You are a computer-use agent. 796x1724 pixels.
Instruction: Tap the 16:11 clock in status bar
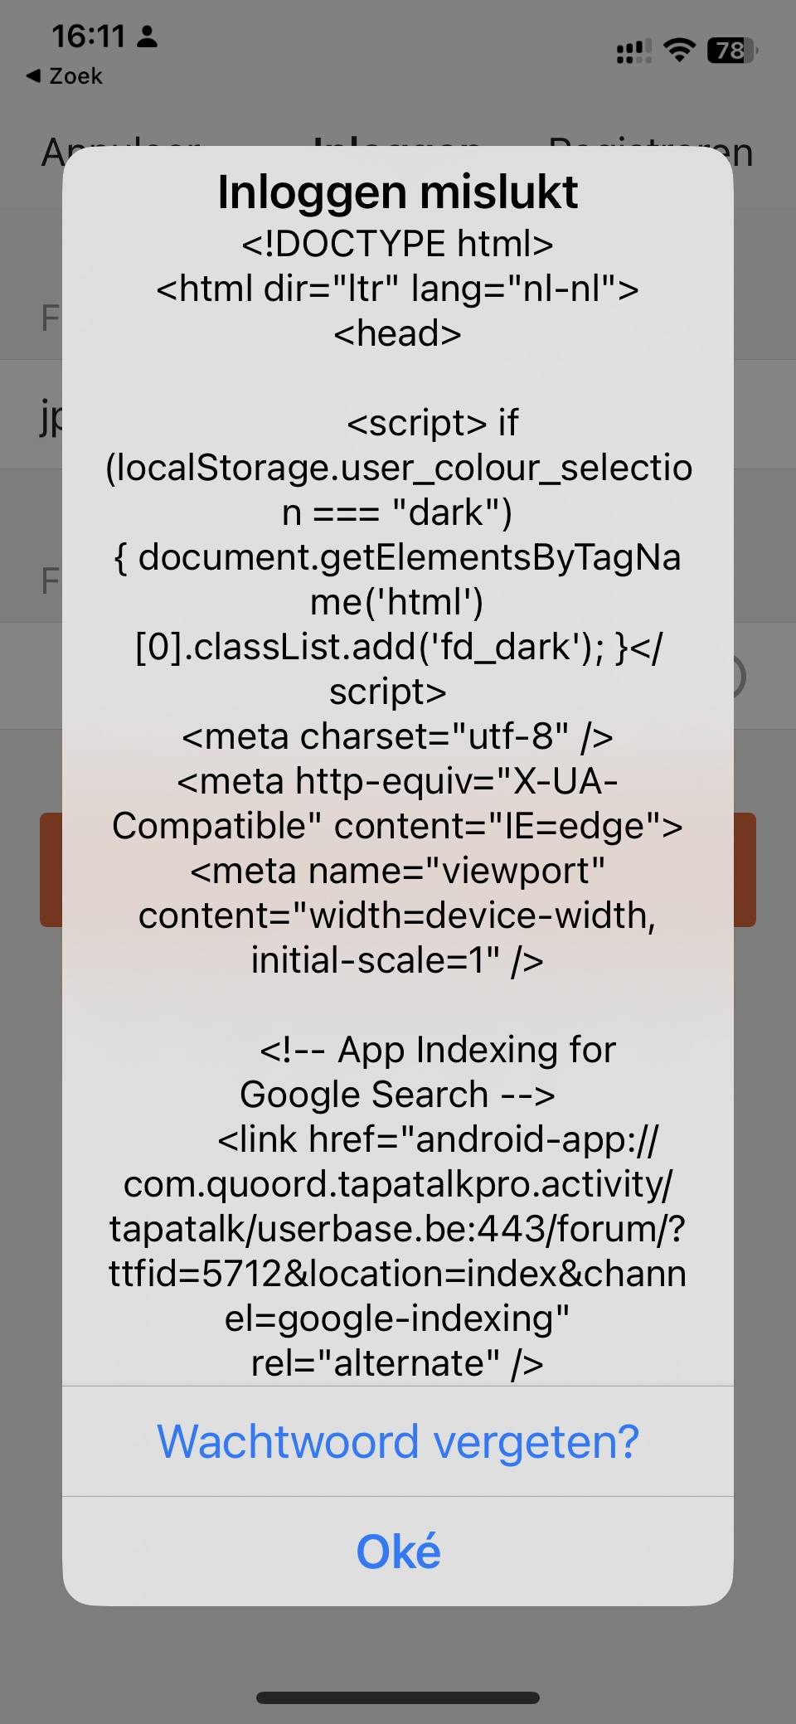[88, 36]
